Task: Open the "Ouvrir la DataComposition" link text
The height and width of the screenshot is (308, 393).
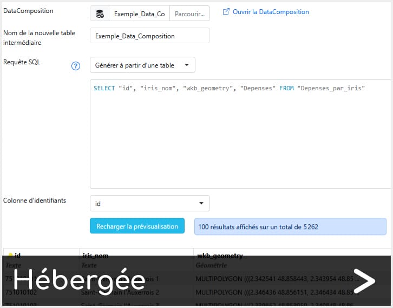Action: click(271, 12)
